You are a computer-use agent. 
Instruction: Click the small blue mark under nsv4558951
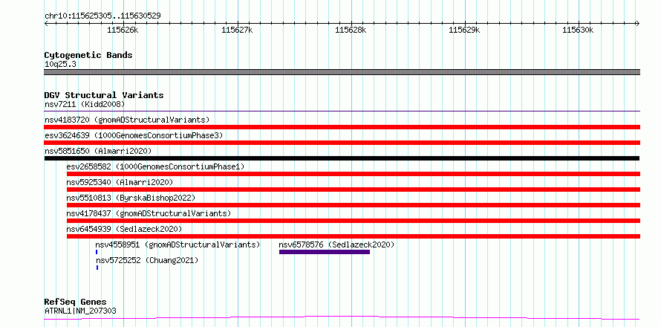coord(97,252)
